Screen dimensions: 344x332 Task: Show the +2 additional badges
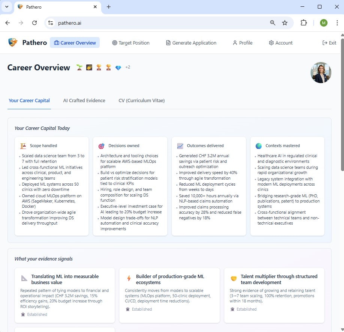click(x=128, y=67)
